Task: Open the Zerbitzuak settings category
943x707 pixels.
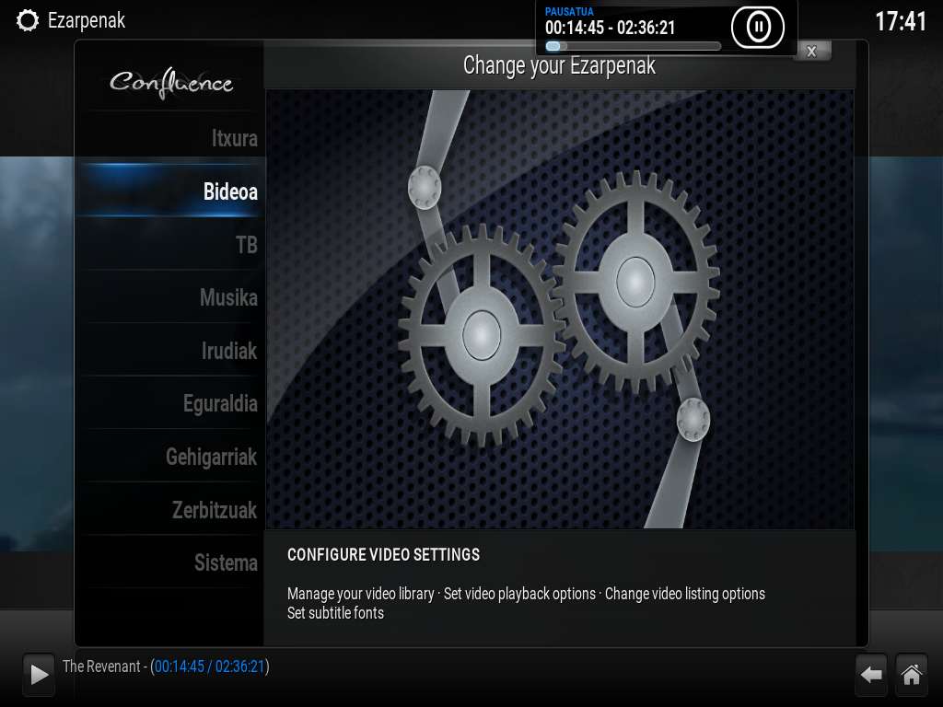Action: [x=170, y=509]
